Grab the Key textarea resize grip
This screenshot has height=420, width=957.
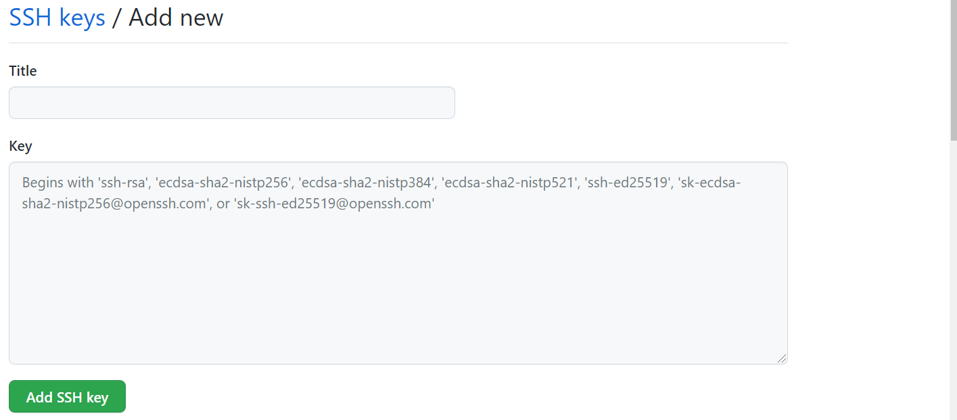(782, 358)
